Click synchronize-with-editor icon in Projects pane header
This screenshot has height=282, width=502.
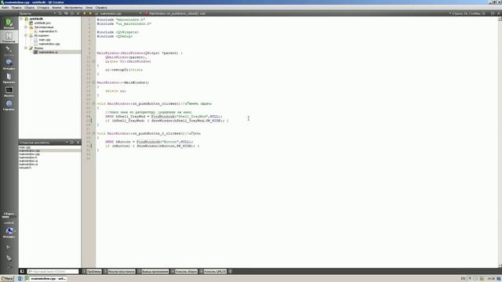click(x=66, y=13)
